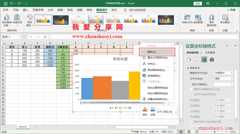This screenshot has width=240, height=134.
Task: Close the 设置坐标轴格式 pane
Action: pyautogui.click(x=235, y=45)
